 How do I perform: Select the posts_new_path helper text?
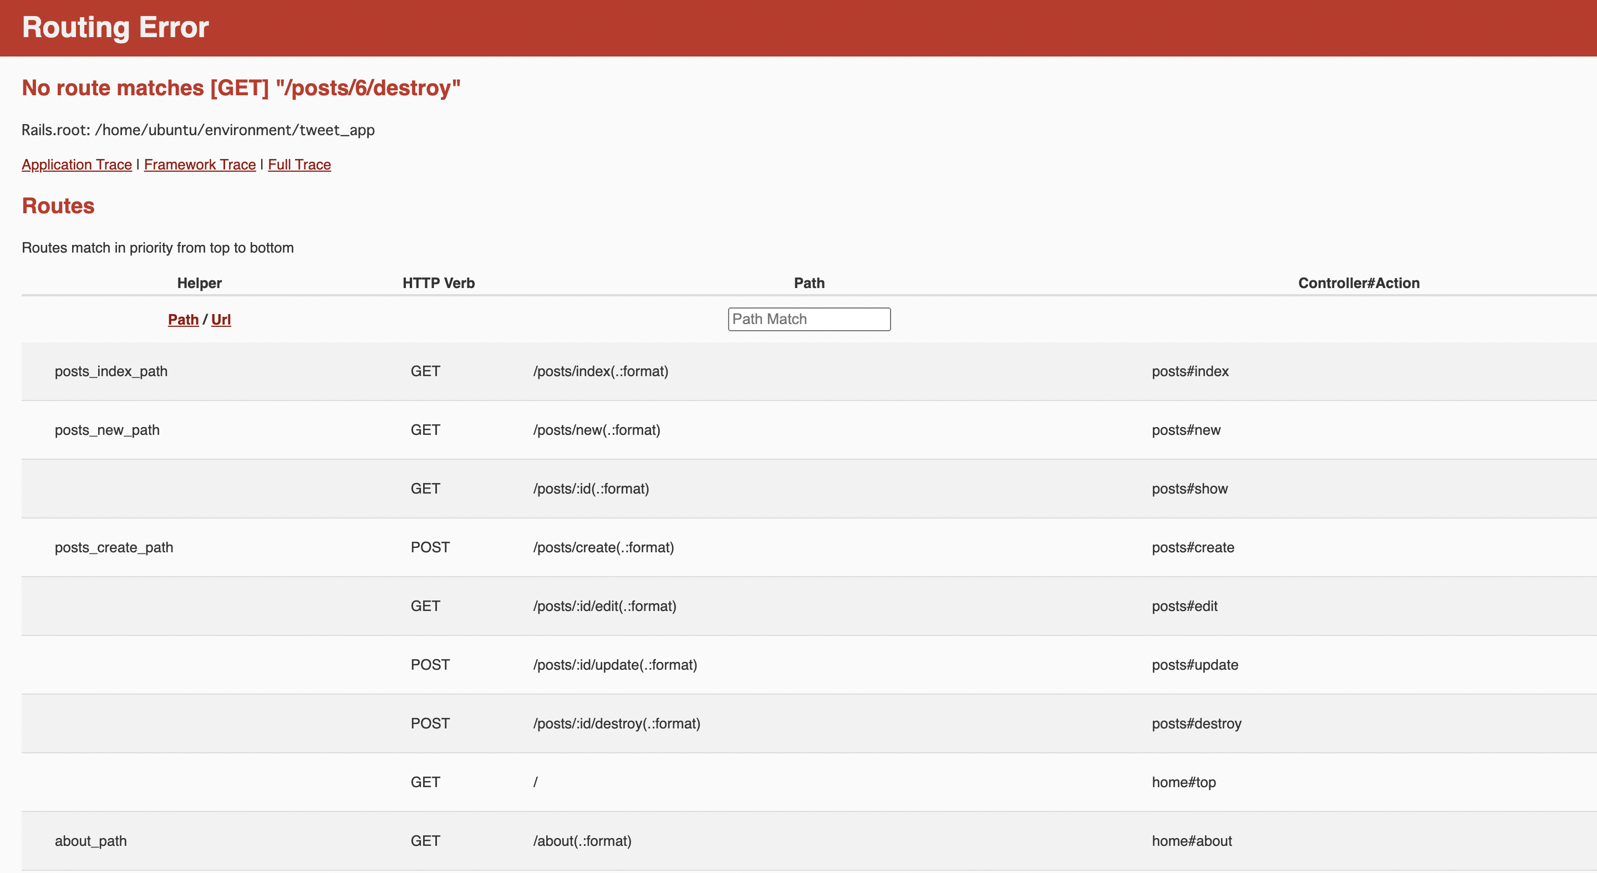click(107, 430)
